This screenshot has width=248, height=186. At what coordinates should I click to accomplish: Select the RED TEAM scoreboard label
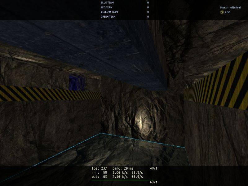tap(107, 7)
